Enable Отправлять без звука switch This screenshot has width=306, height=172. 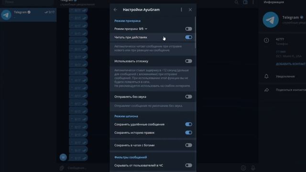click(x=188, y=97)
